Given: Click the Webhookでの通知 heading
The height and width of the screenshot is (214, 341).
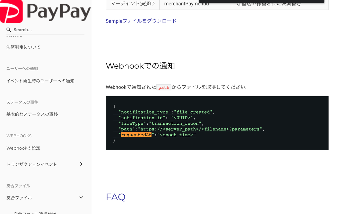Looking at the screenshot, I should pyautogui.click(x=140, y=66).
